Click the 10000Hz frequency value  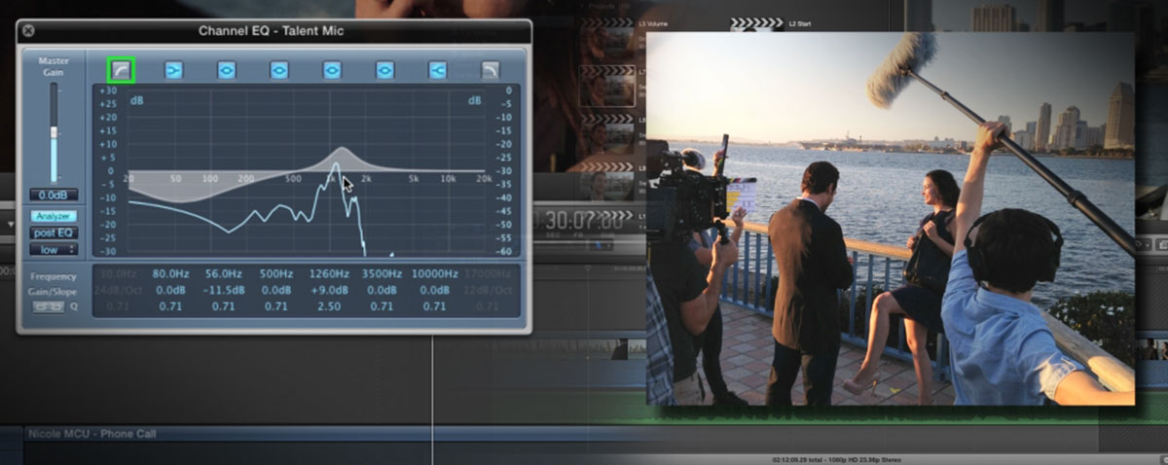click(437, 275)
